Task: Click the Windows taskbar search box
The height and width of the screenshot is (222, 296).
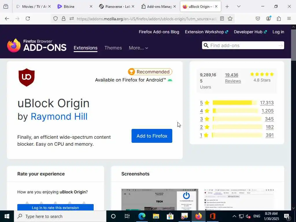Action: pos(60,216)
